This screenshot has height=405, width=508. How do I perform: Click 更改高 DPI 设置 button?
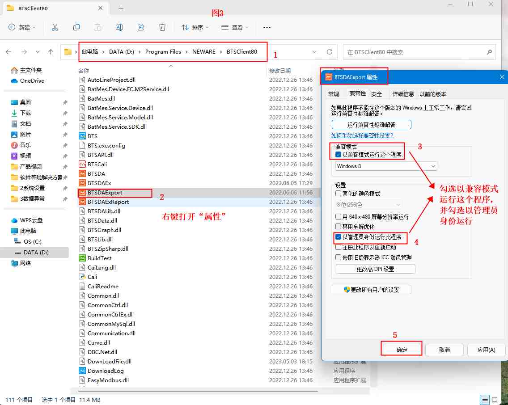(376, 269)
